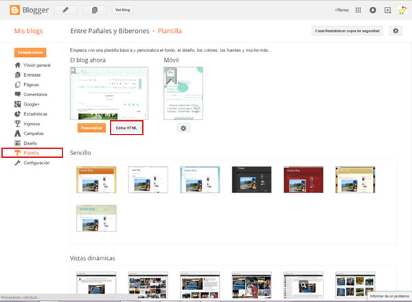Choose the green Sencillo template
412x302 pixels.
pos(96,218)
